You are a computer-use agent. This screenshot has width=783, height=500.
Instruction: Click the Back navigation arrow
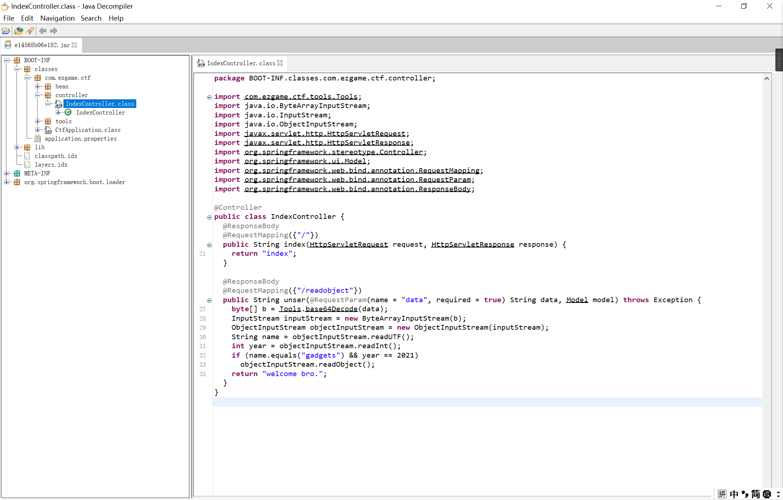coord(43,31)
